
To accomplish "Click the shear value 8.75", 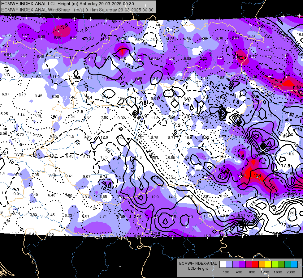I will pos(155,137).
